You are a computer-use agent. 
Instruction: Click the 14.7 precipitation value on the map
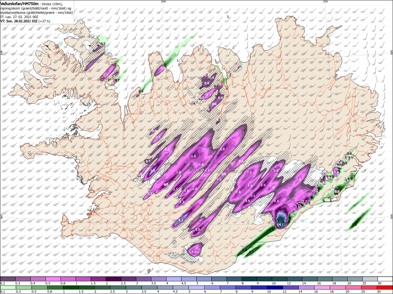(280, 225)
